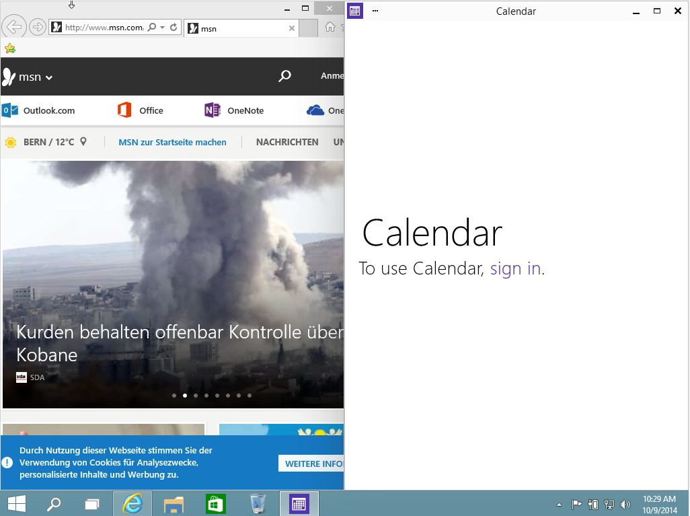Viewport: 690px width, 516px height.
Task: Open Outlook.com link
Action: (x=38, y=110)
